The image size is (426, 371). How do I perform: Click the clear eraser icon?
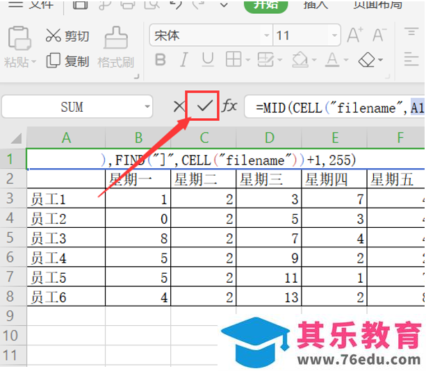coord(366,60)
